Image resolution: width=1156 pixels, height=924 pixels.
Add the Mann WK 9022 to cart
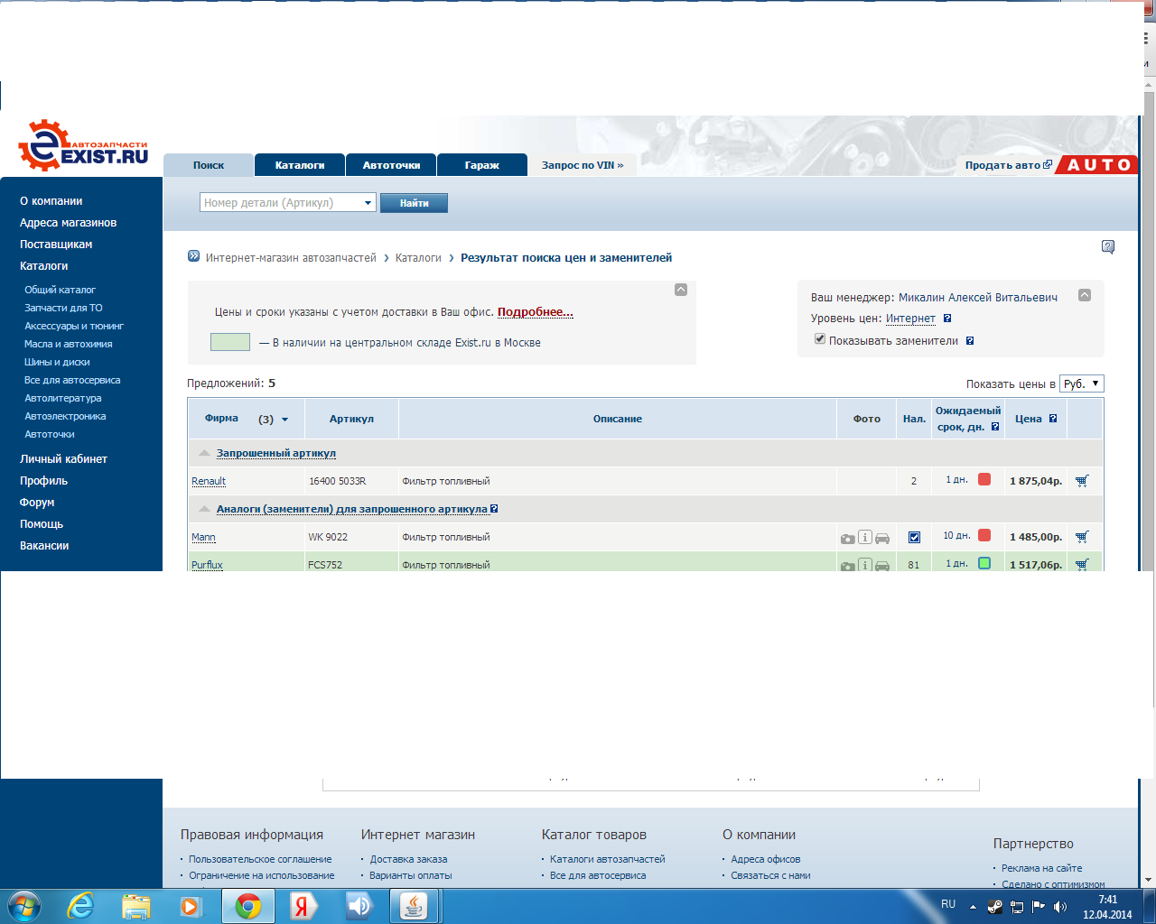tap(1082, 537)
